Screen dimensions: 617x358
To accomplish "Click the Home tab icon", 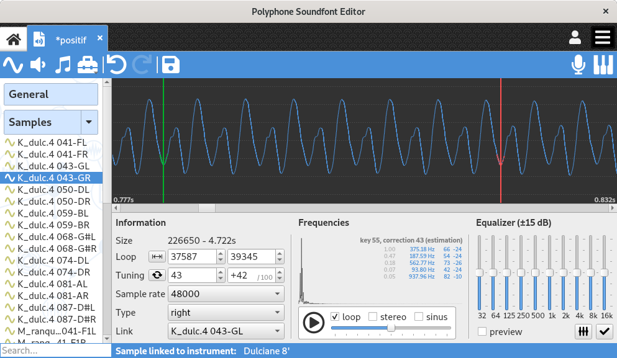I will click(x=13, y=38).
